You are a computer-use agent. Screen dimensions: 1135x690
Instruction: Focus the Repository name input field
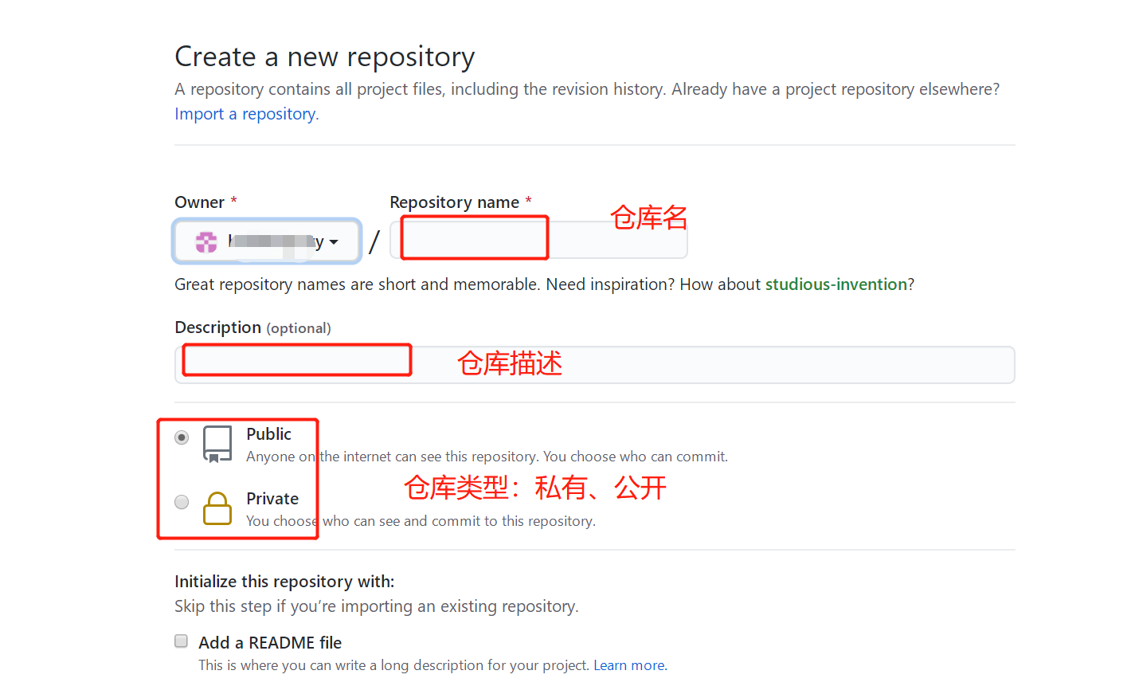[538, 240]
